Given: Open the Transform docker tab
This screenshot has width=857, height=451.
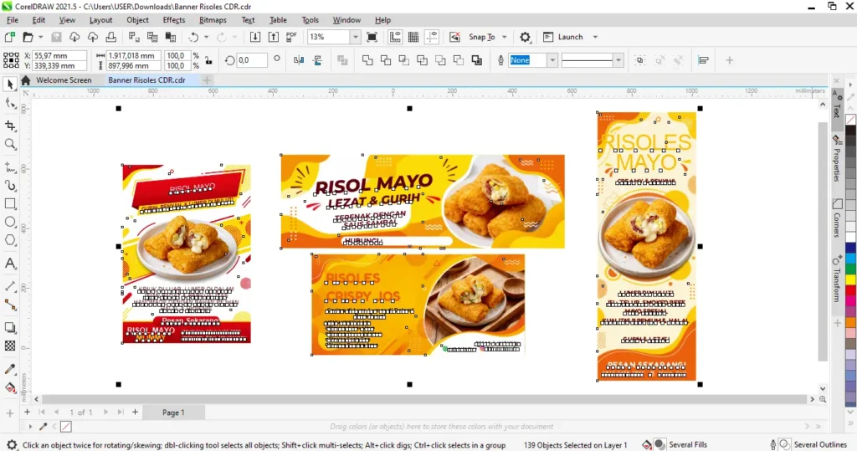Looking at the screenshot, I should click(x=837, y=279).
